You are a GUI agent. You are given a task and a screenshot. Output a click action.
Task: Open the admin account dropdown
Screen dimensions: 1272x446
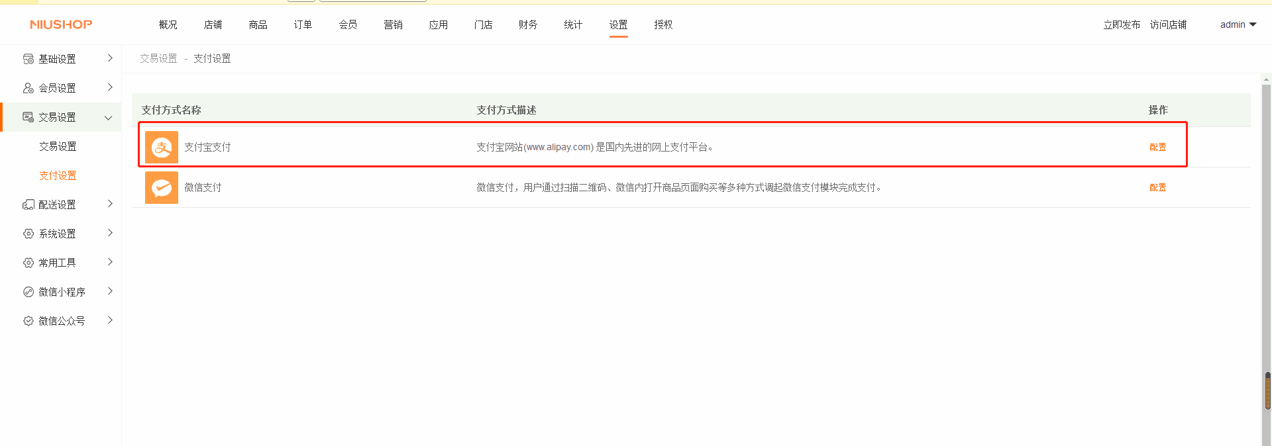(x=1238, y=24)
